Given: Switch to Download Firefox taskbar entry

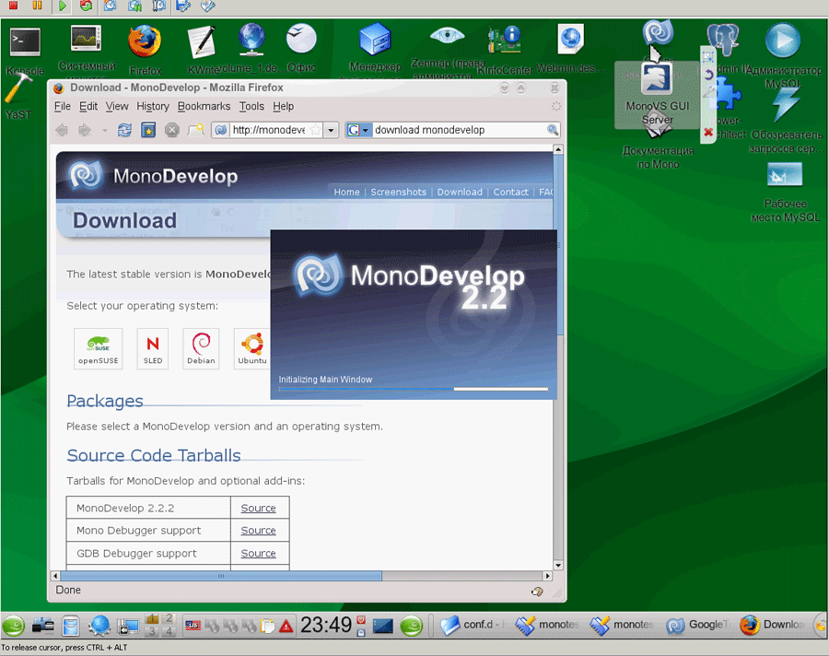Looking at the screenshot, I should (773, 625).
